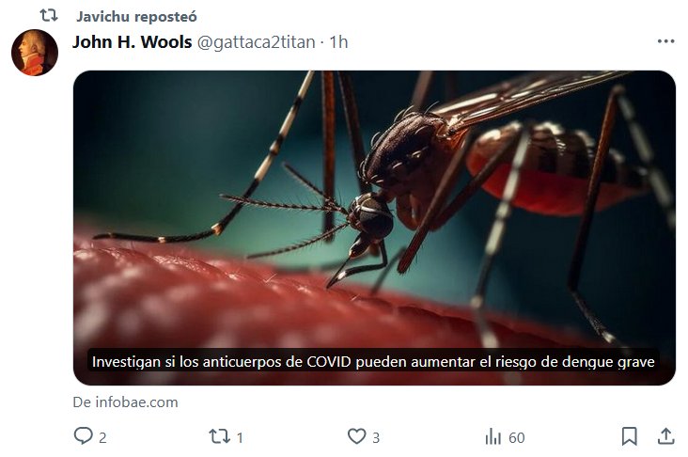Viewport: 688px width, 457px height.
Task: Bookmark this post
Action: pos(629,436)
